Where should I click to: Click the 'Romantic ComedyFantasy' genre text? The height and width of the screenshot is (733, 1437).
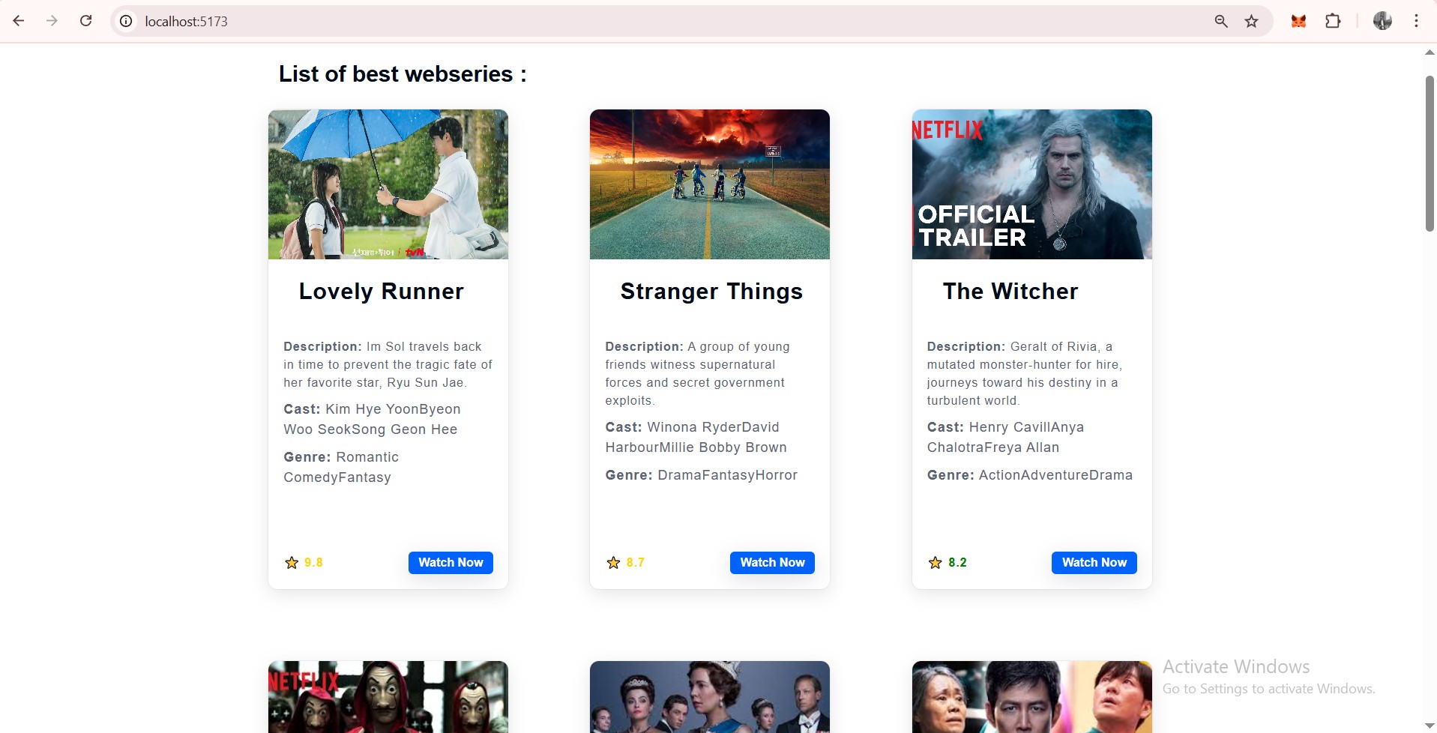pos(341,467)
